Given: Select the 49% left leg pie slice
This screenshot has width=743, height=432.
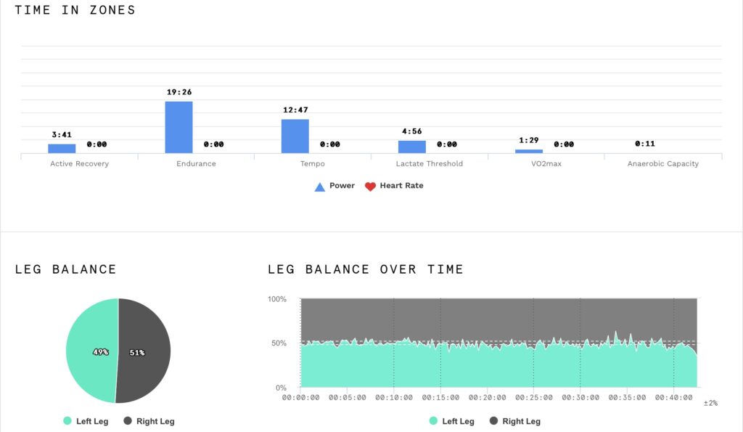Looking at the screenshot, I should tap(91, 351).
